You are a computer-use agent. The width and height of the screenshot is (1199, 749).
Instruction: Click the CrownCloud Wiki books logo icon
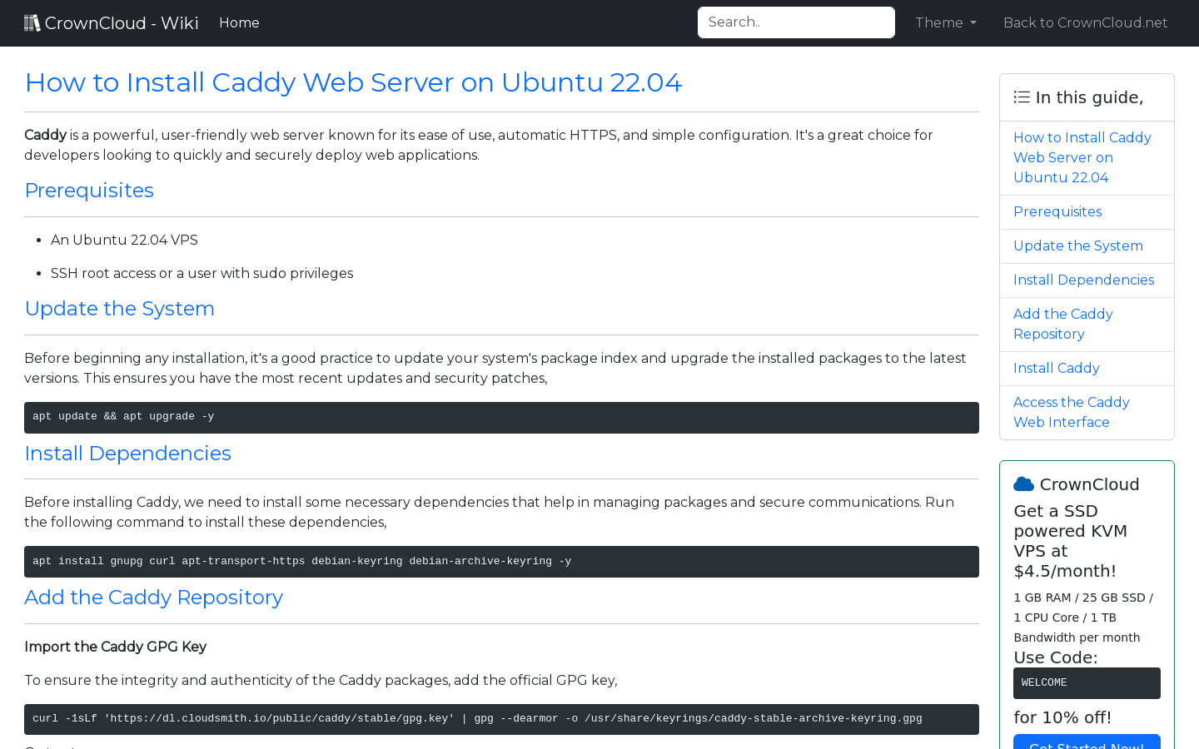pyautogui.click(x=32, y=22)
